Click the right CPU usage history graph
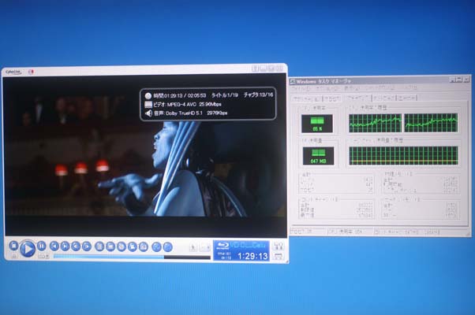Viewport: 475px width, 315px height. click(x=431, y=123)
